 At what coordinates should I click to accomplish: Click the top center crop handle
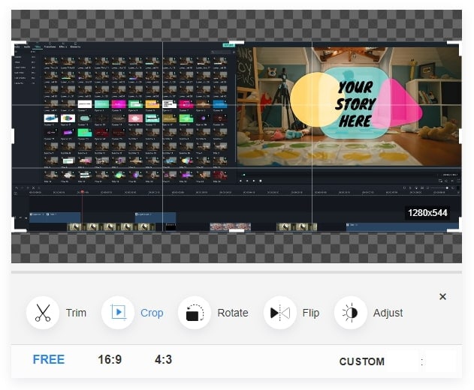click(237, 42)
